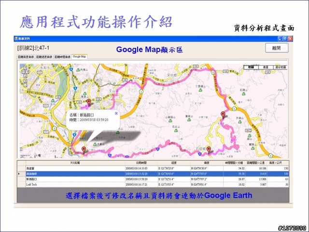
Task: Click the red marker near 景美山
Action: click(89, 102)
